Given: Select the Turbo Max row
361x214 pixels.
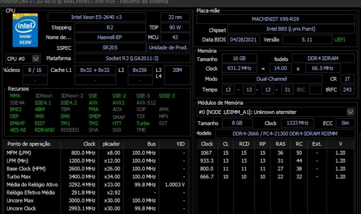Looking at the screenshot, I should coord(97,177).
